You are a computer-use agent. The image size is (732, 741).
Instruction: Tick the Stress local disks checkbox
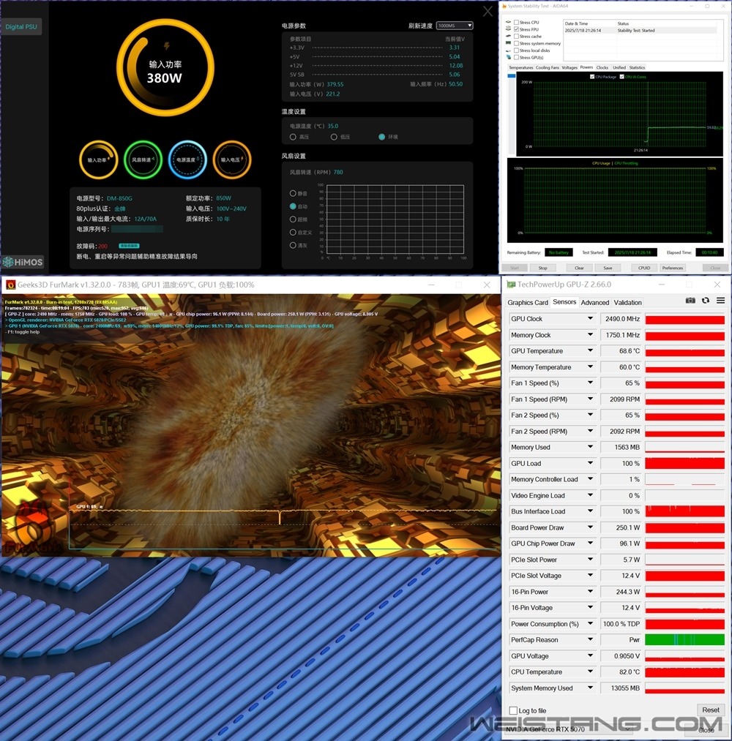pos(516,50)
